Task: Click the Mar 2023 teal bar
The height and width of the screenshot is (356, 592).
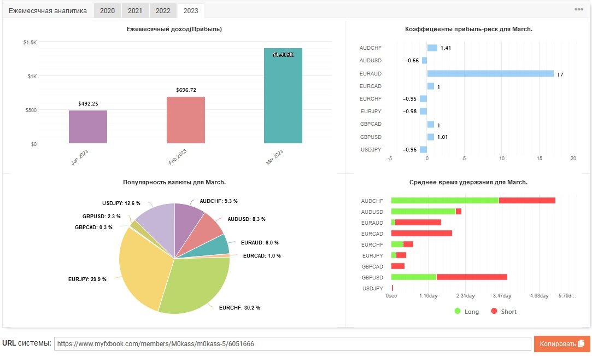Action: (x=283, y=96)
